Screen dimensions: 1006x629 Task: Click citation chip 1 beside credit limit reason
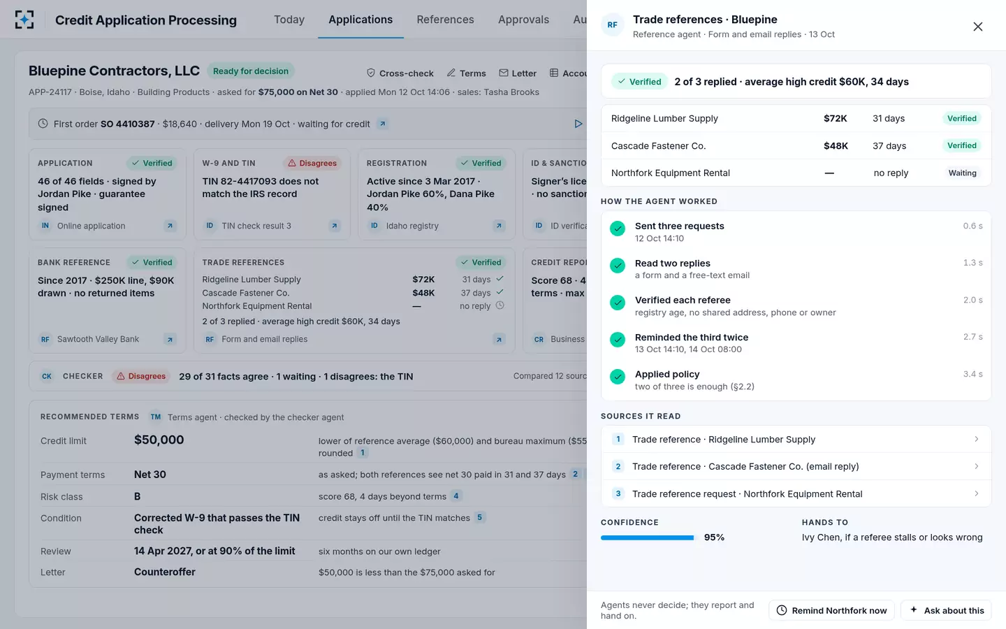coord(363,453)
